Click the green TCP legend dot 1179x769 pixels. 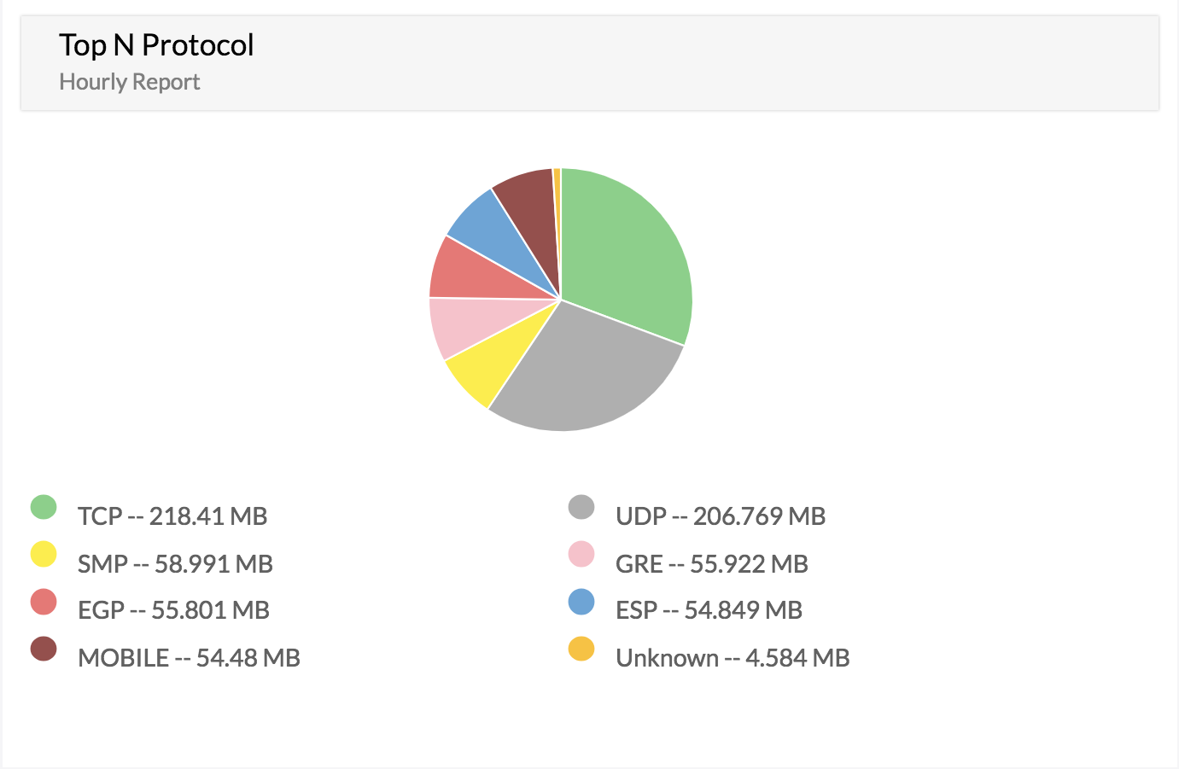(x=44, y=507)
